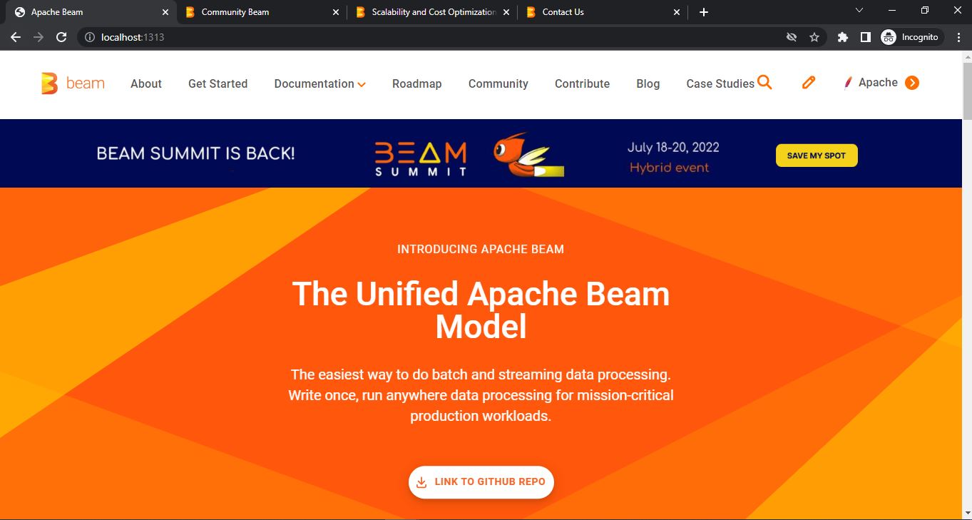Click 'The Unified Apache Beam Model' title
The height and width of the screenshot is (520, 972).
click(x=481, y=310)
